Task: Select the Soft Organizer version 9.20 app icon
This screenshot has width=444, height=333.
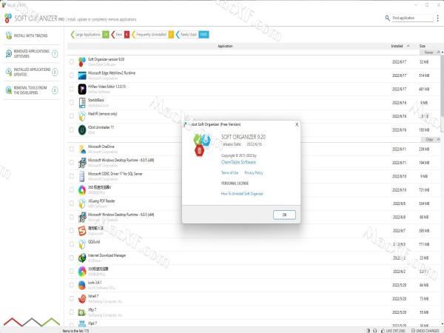Action: tap(82, 61)
